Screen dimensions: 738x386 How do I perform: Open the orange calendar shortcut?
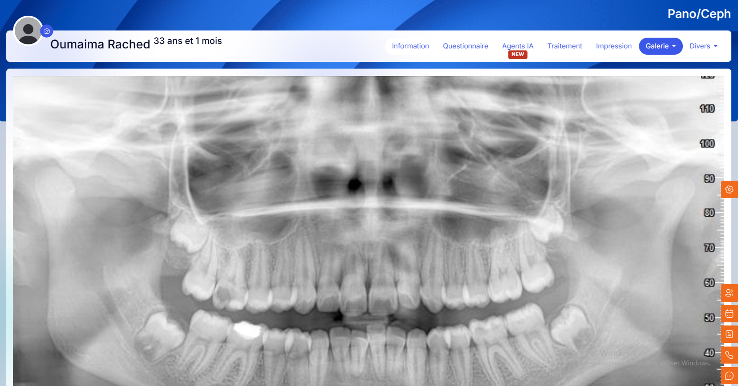click(729, 314)
